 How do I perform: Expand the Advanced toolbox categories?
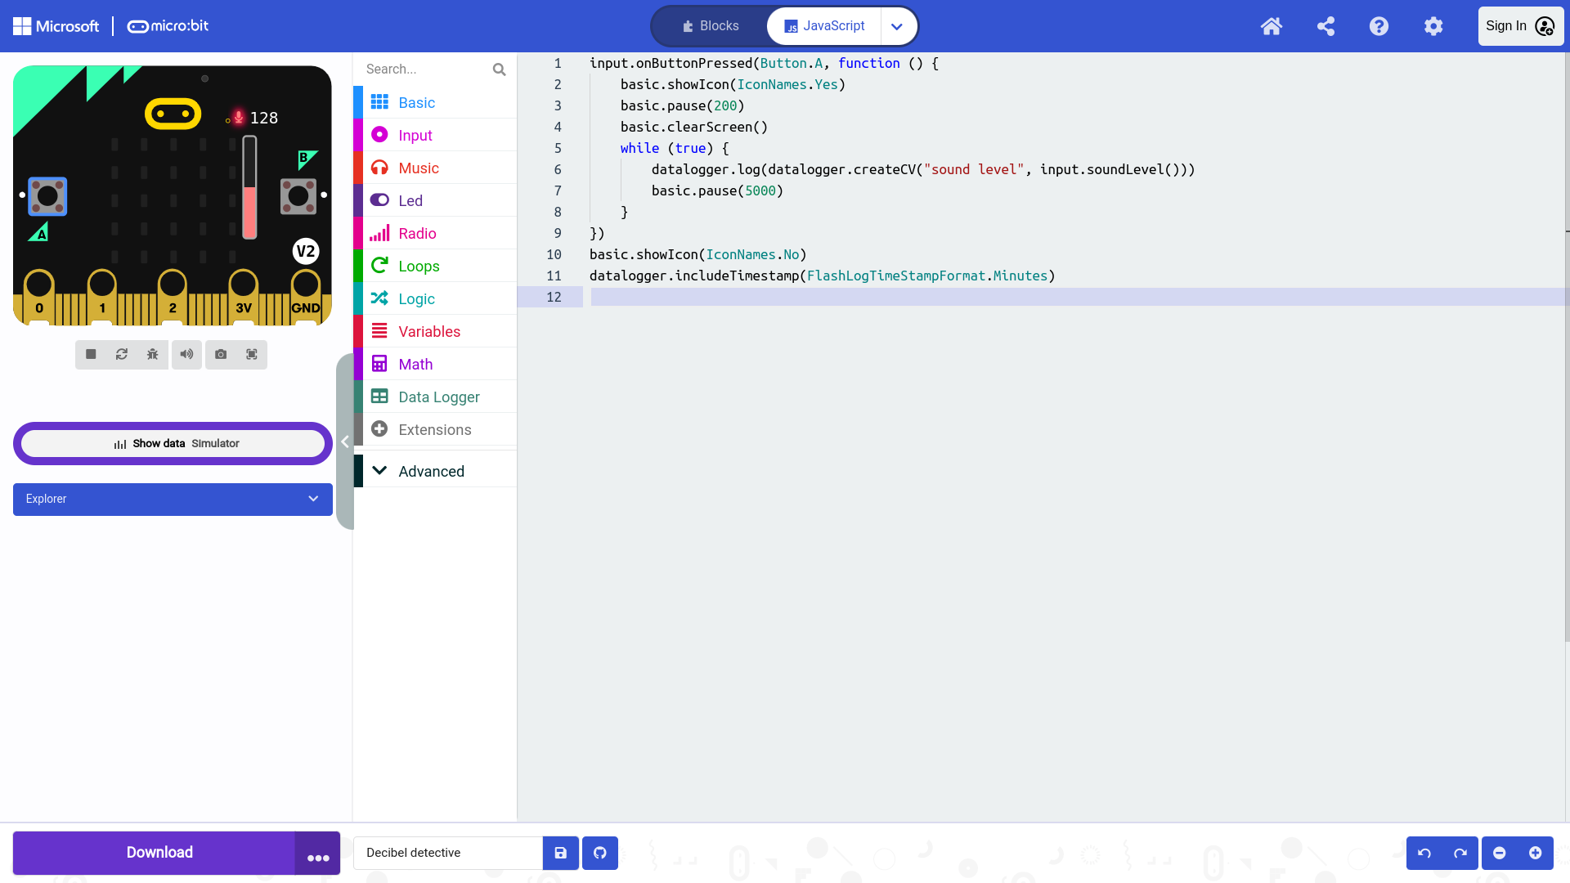tap(431, 471)
